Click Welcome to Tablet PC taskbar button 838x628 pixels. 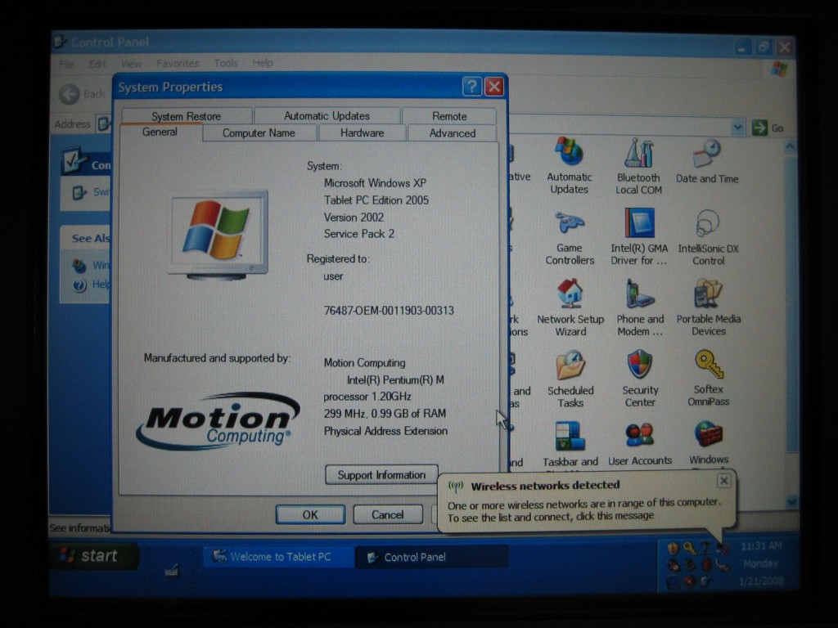[279, 557]
